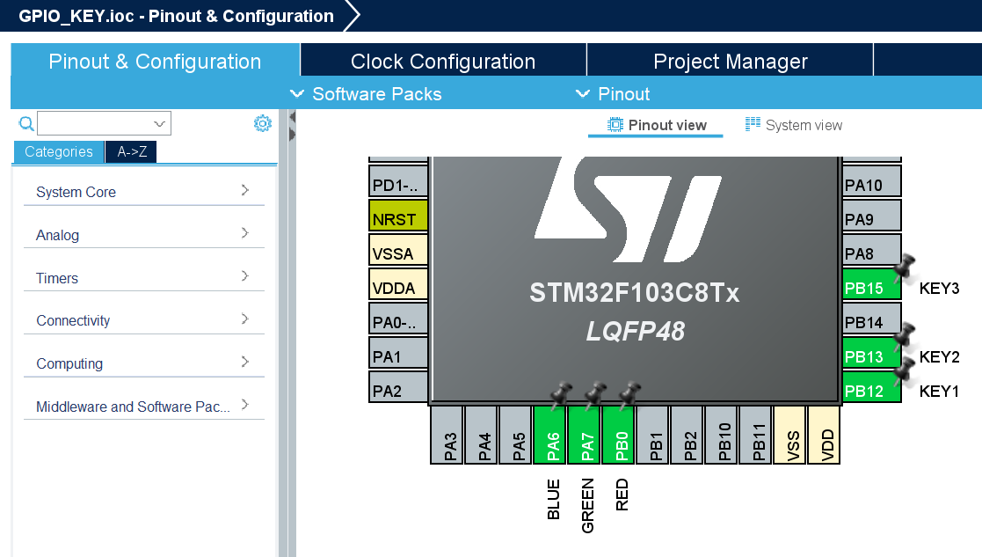Open the Software Packs dropdown
The height and width of the screenshot is (557, 982).
tap(367, 93)
